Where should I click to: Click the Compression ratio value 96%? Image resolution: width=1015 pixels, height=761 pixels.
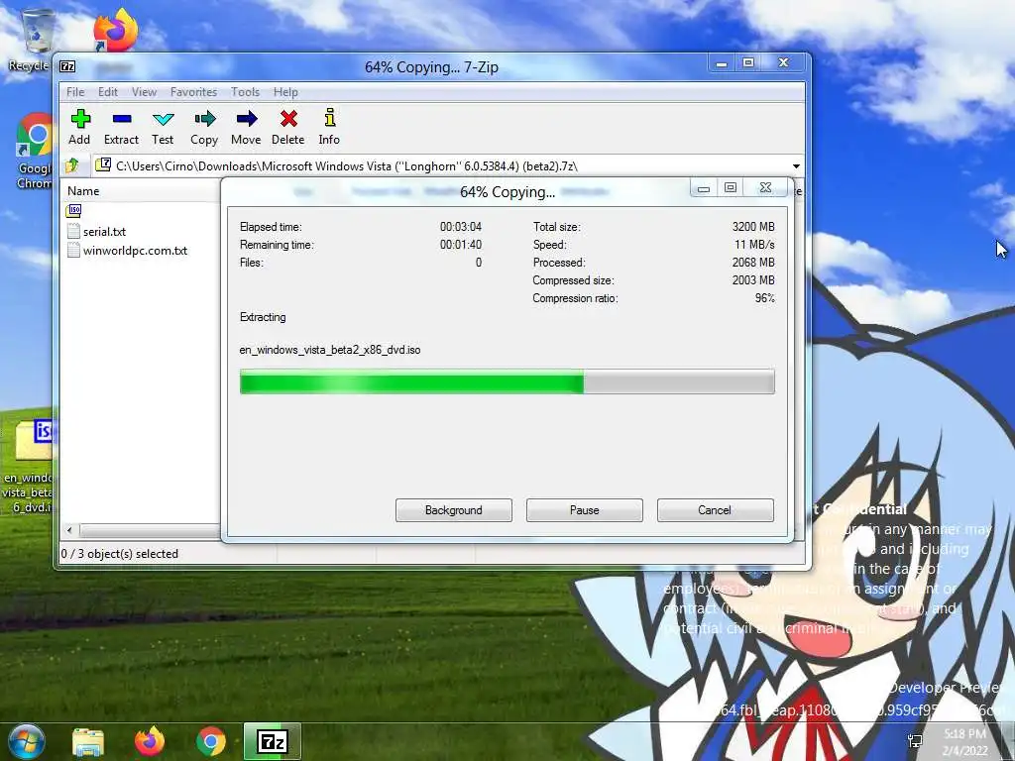pyautogui.click(x=765, y=298)
